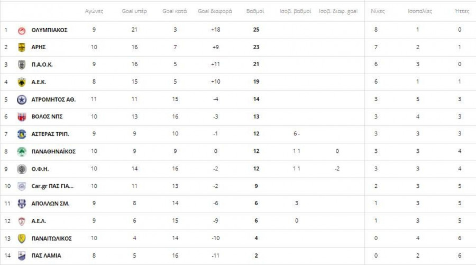The height and width of the screenshot is (265, 476).
Task: Click the ΑΠΟΛΛΩΝ ΣΜ. team name
Action: pos(50,203)
